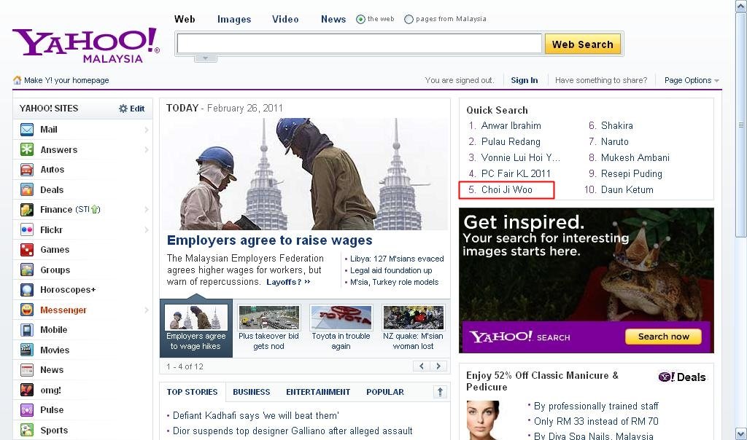Switch to the News search tab
The height and width of the screenshot is (440, 747).
pos(333,19)
